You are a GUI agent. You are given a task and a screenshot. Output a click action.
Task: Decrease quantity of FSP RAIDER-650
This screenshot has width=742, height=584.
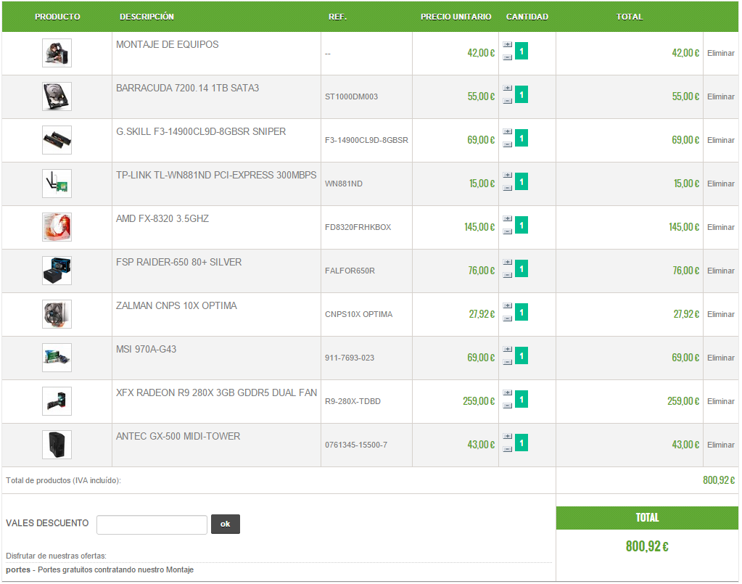click(507, 275)
